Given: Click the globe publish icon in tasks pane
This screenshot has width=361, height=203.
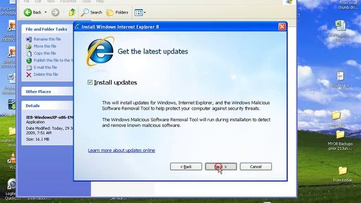Looking at the screenshot, I should pos(29,60).
